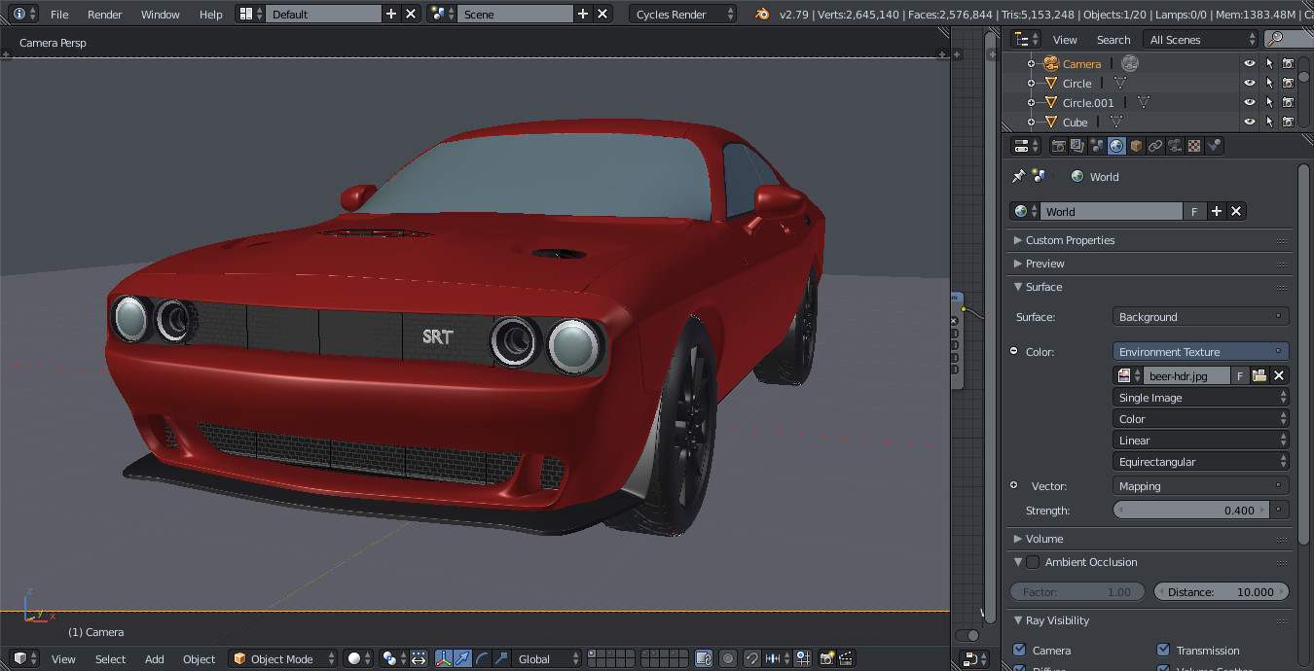Open the Camera Data properties tab
Screen dimensions: 1314x671
(1175, 146)
